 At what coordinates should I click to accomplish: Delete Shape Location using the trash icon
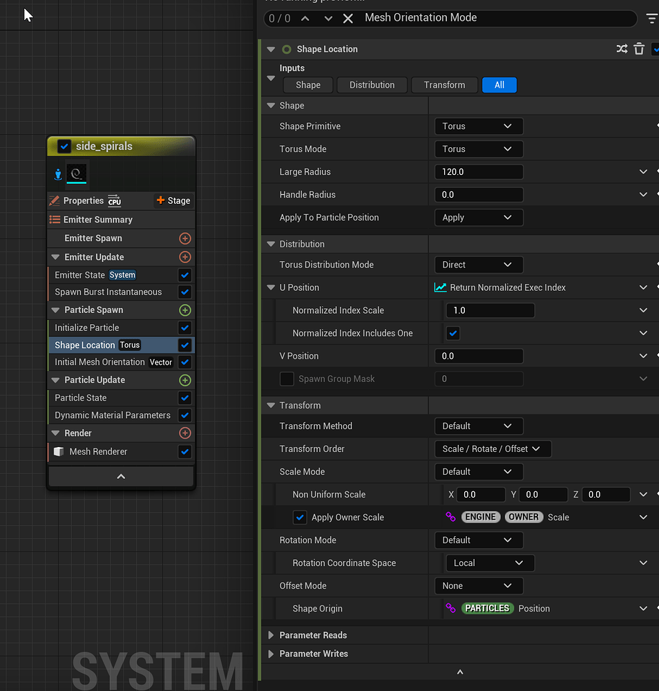click(639, 49)
